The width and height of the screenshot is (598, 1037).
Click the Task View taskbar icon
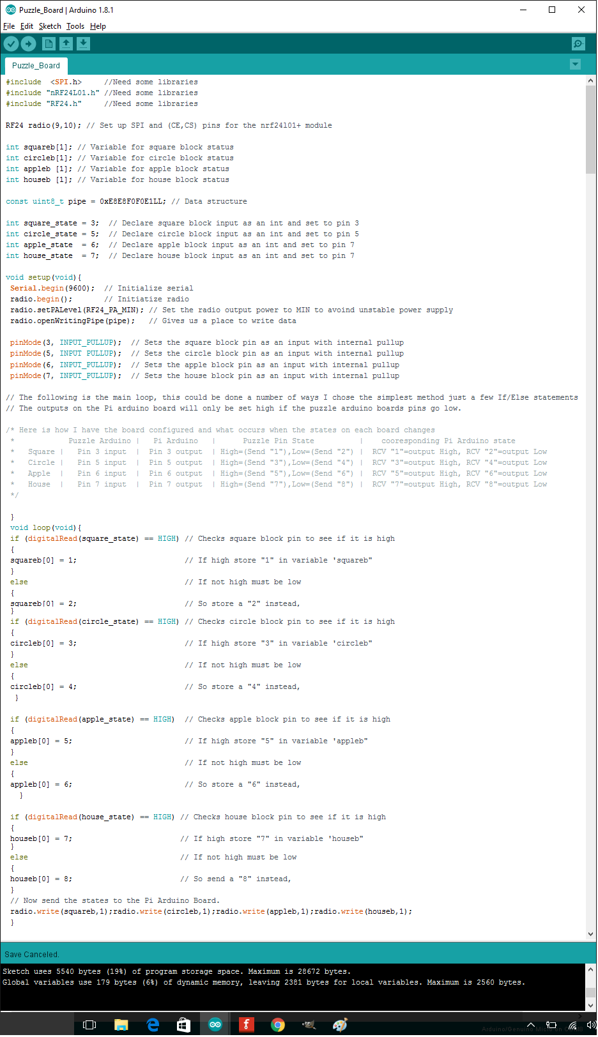pos(90,1025)
